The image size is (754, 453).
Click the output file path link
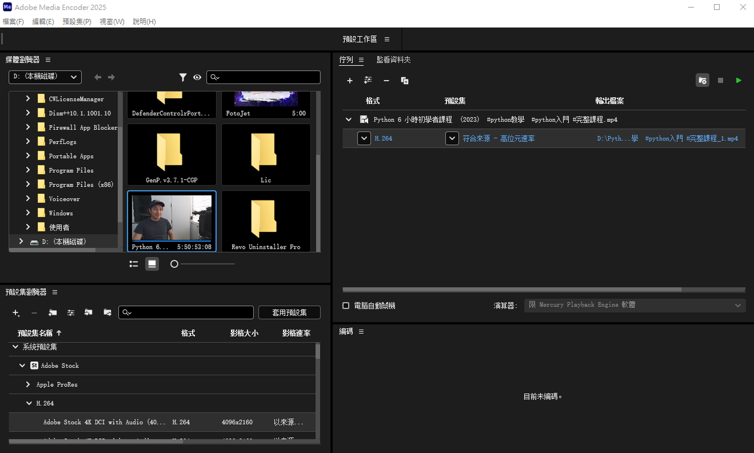click(667, 138)
